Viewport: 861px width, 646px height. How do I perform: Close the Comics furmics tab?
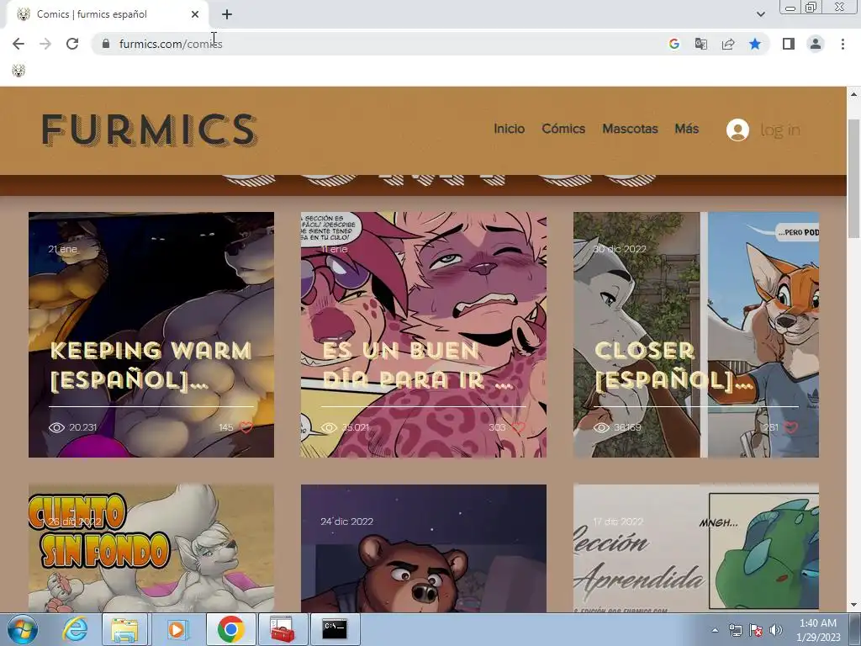pos(195,14)
